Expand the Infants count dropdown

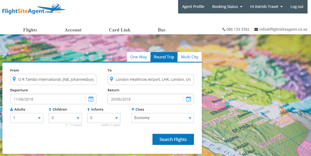[x=104, y=118]
